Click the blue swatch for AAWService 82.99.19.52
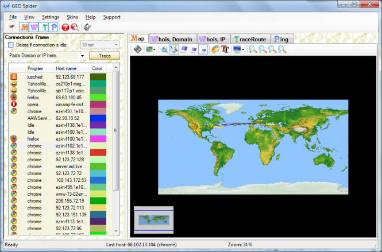The width and height of the screenshot is (382, 252). tap(98, 118)
